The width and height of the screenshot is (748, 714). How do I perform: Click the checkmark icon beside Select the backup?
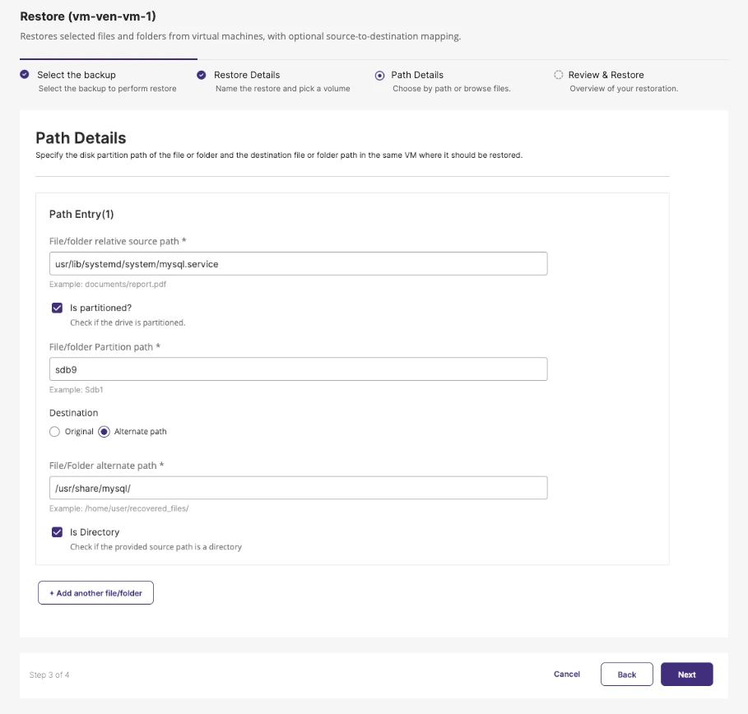pyautogui.click(x=25, y=74)
